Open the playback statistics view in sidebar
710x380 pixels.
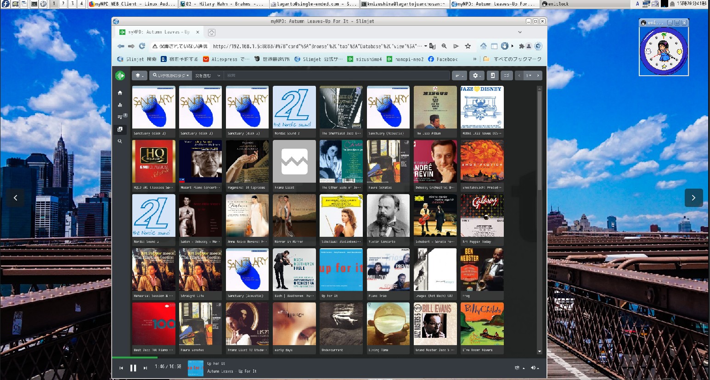click(120, 105)
